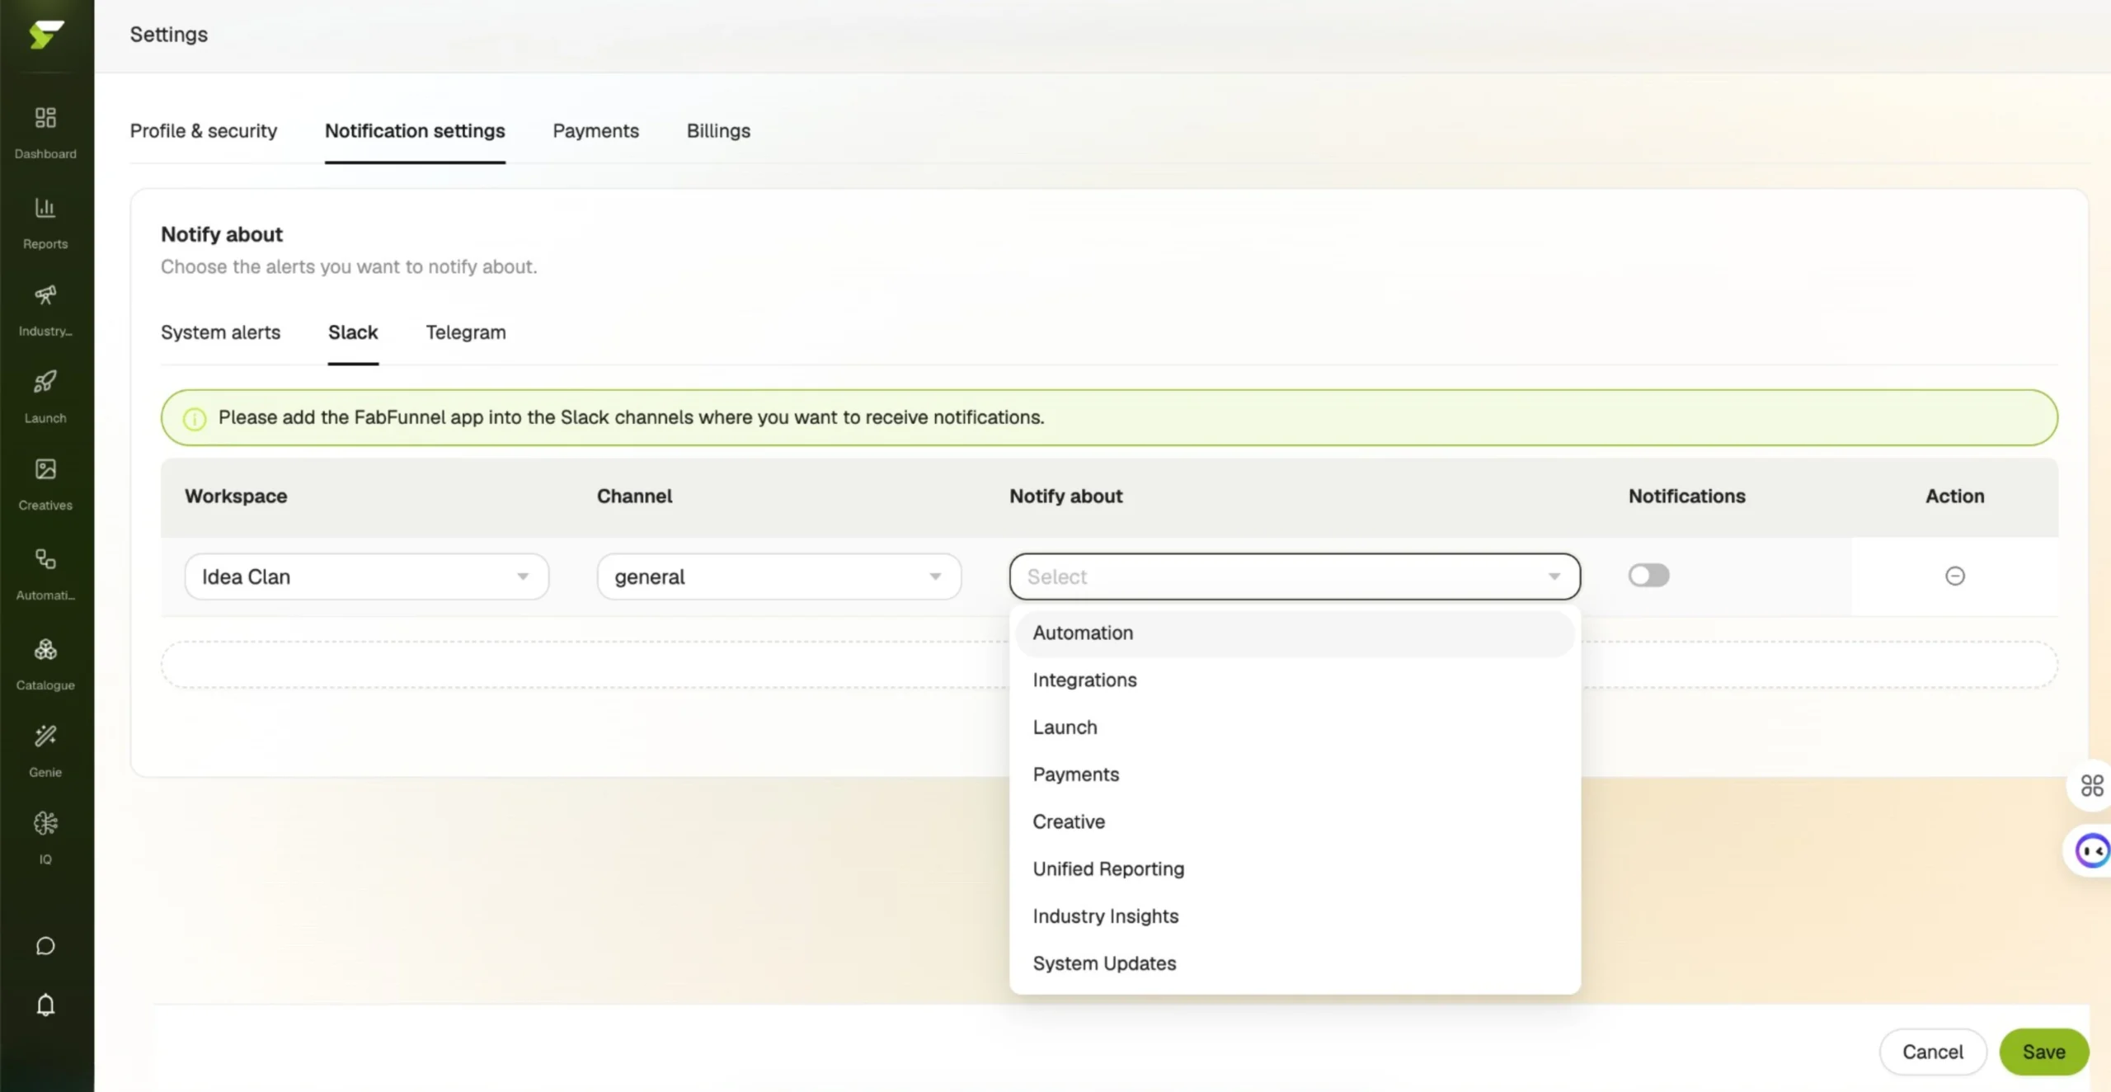Open the chat bubble icon in sidebar

coord(45,946)
